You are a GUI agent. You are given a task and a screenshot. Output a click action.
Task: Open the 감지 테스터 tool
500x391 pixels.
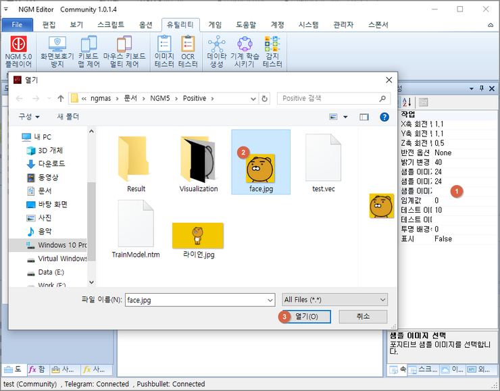[x=272, y=51]
